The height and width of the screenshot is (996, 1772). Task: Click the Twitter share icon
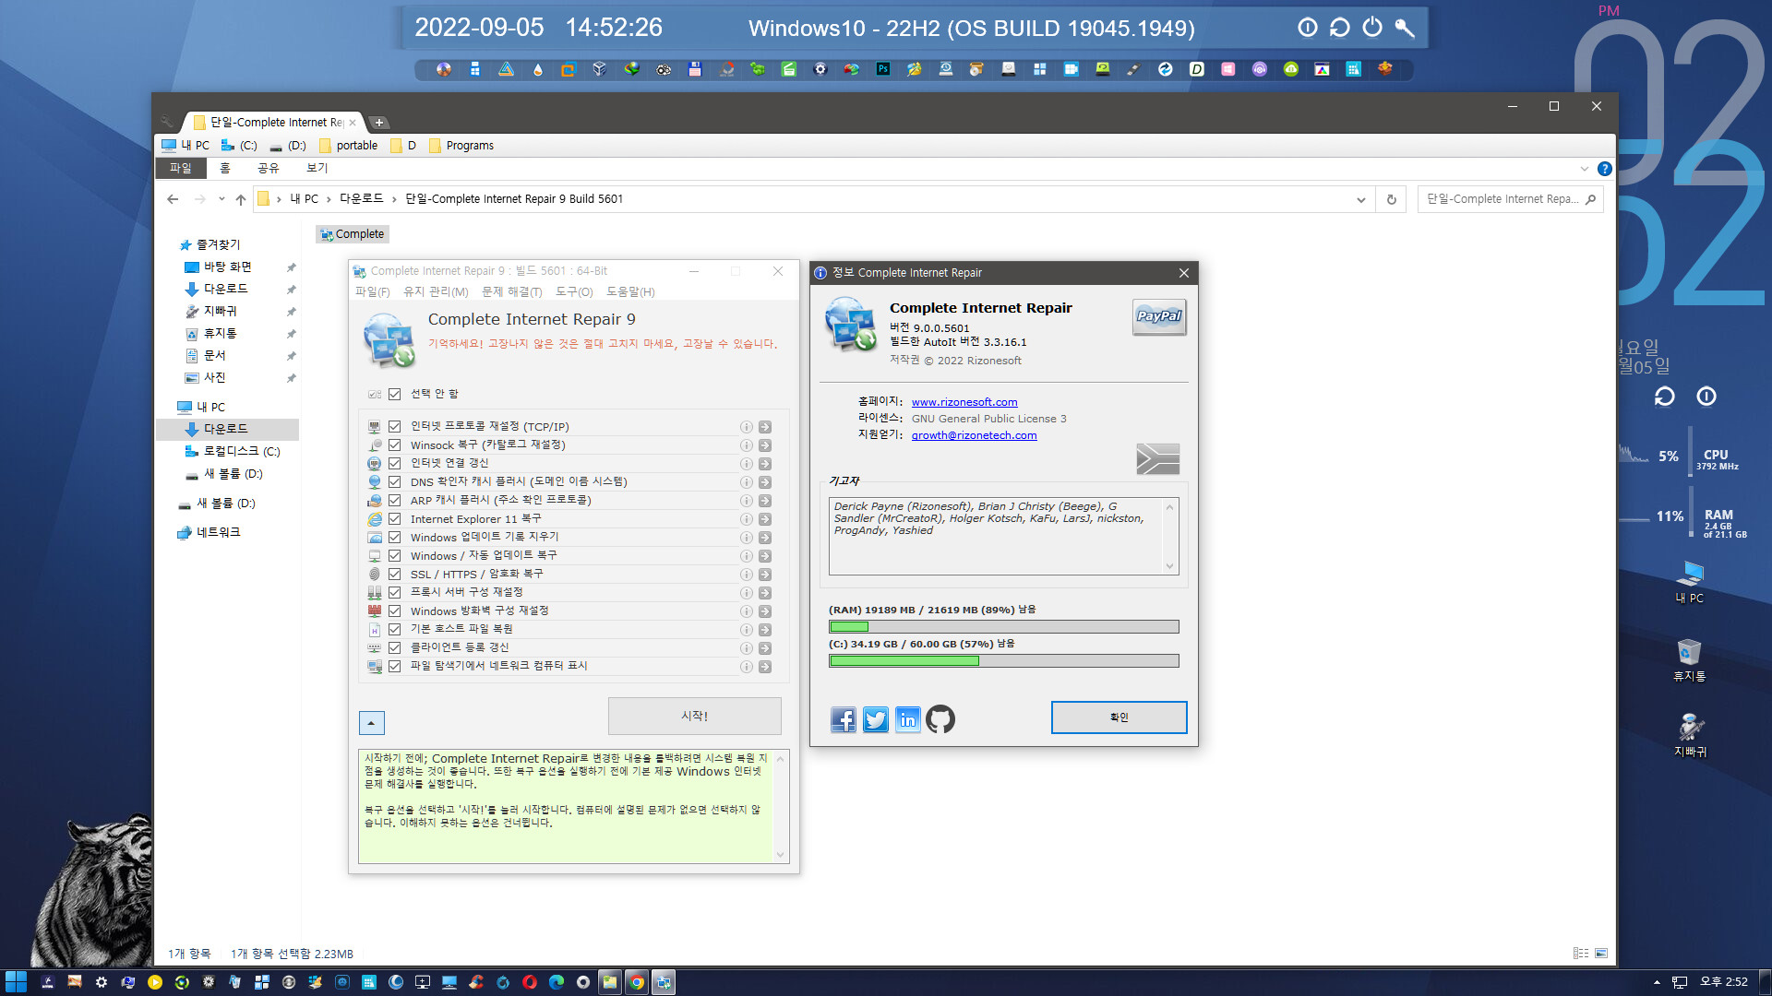click(875, 717)
